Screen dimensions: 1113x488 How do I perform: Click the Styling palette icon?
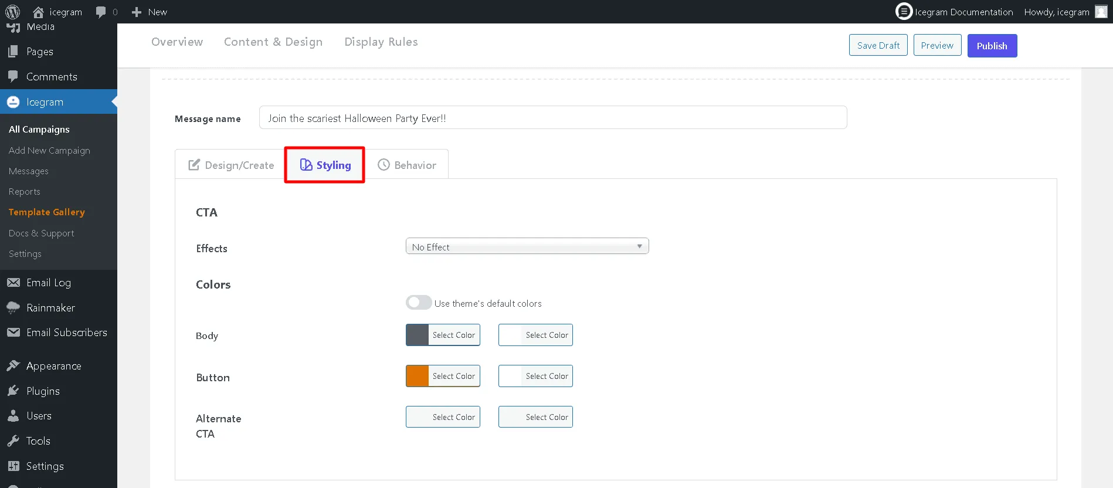306,165
